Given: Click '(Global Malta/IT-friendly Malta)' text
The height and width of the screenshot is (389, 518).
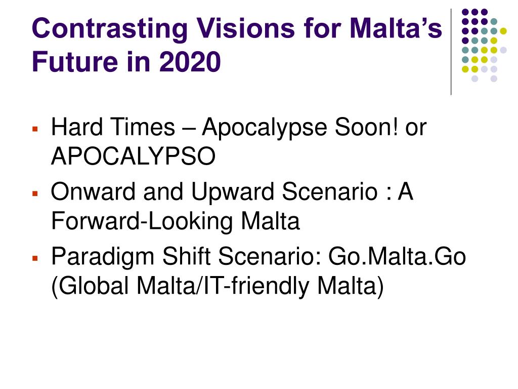Looking at the screenshot, I should (218, 286).
